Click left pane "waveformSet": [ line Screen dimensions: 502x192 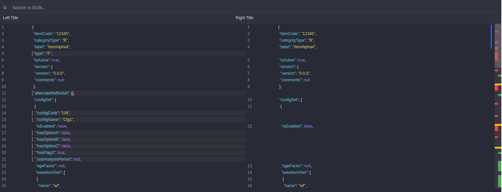coord(50,173)
